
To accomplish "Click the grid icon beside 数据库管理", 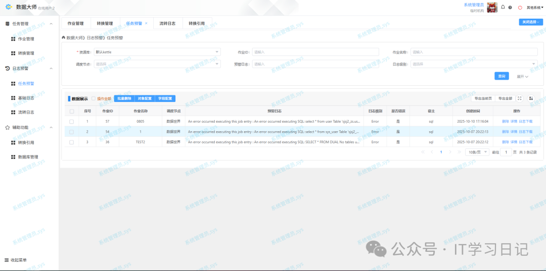I will pos(13,157).
